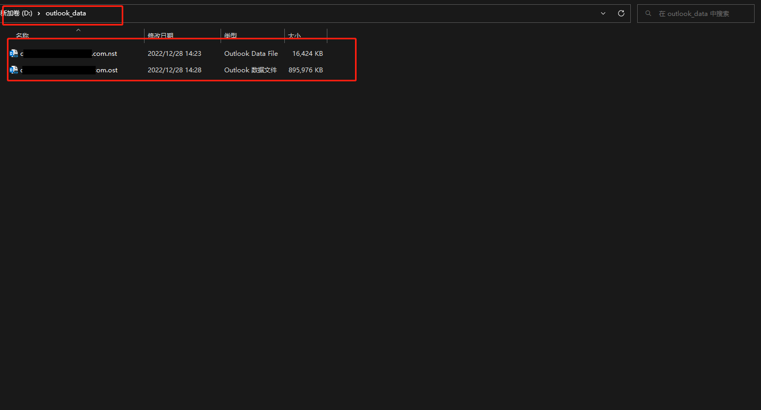The height and width of the screenshot is (410, 761).
Task: Open the address bar history dropdown arrow
Action: pyautogui.click(x=603, y=13)
